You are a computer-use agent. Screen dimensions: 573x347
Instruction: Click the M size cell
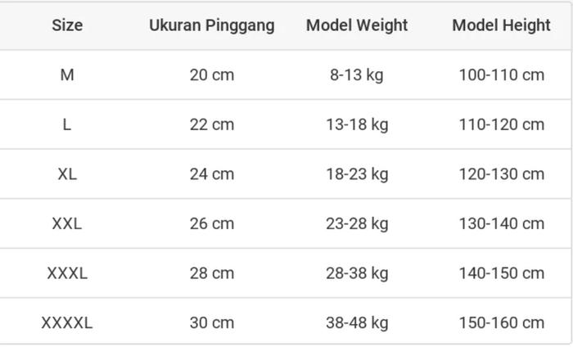coord(67,75)
